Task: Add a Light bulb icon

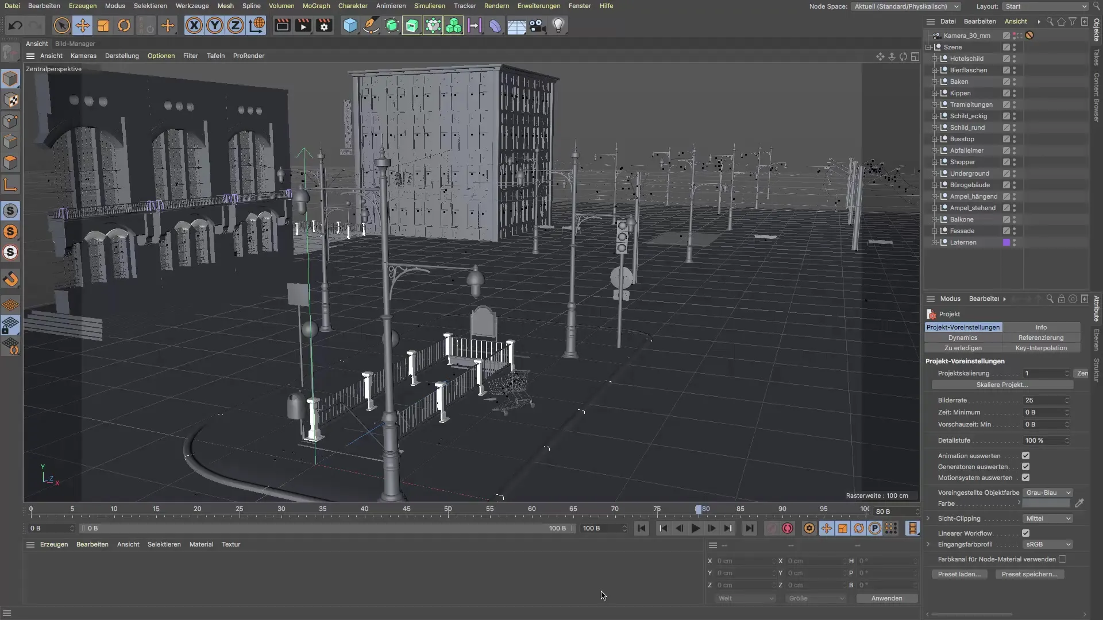Action: tap(558, 25)
